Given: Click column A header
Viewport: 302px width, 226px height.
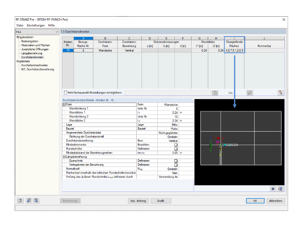Looking at the screenshot, I should pyautogui.click(x=83, y=38).
